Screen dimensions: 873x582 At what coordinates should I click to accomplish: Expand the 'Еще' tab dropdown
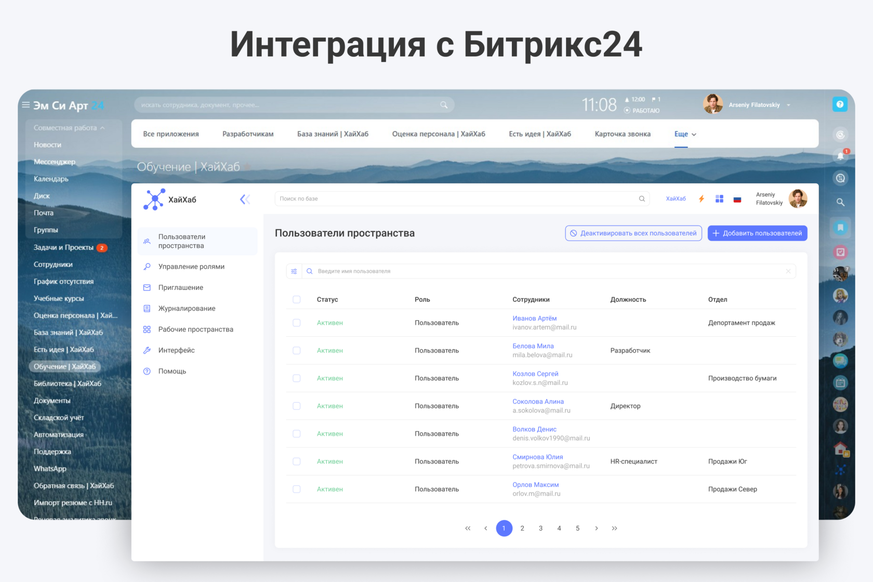pyautogui.click(x=685, y=134)
